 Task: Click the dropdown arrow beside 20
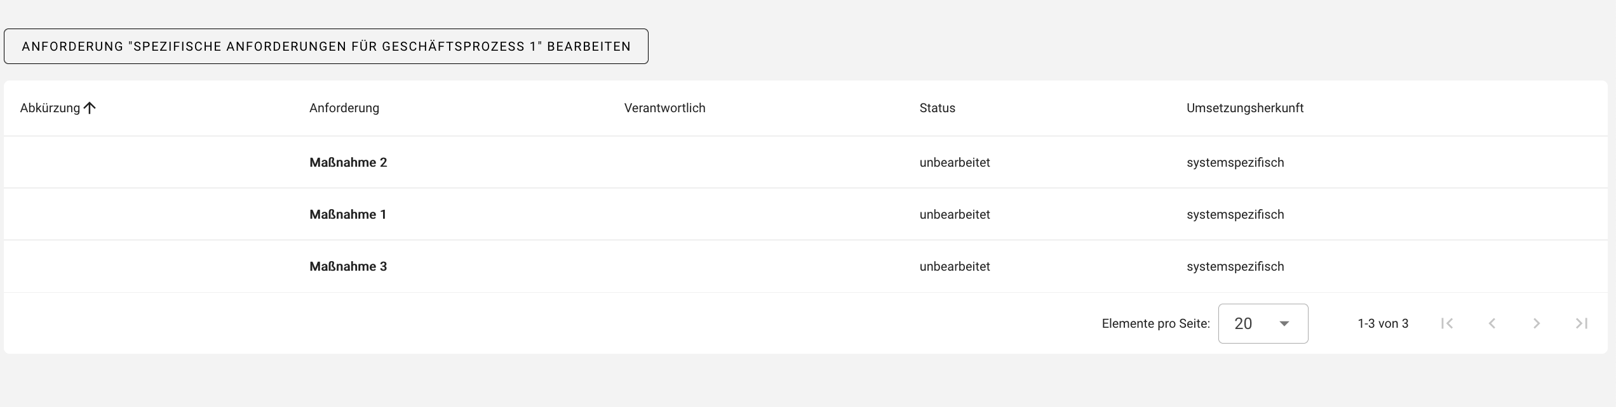1284,323
